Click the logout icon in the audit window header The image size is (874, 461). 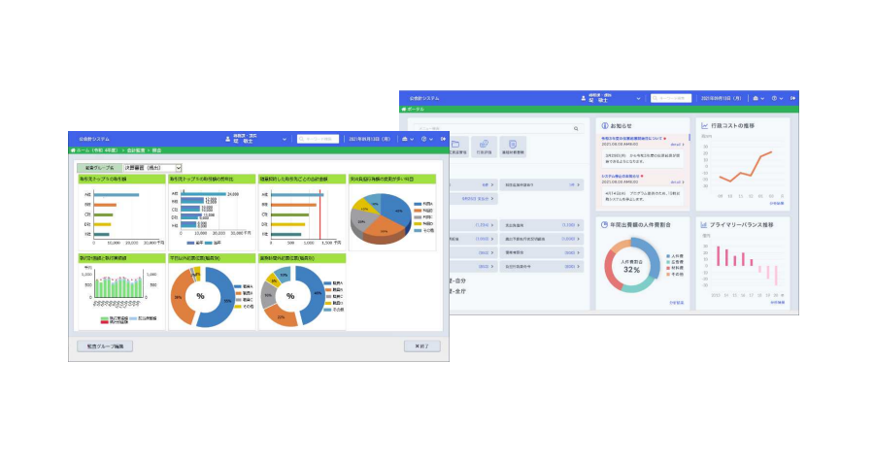click(x=443, y=139)
